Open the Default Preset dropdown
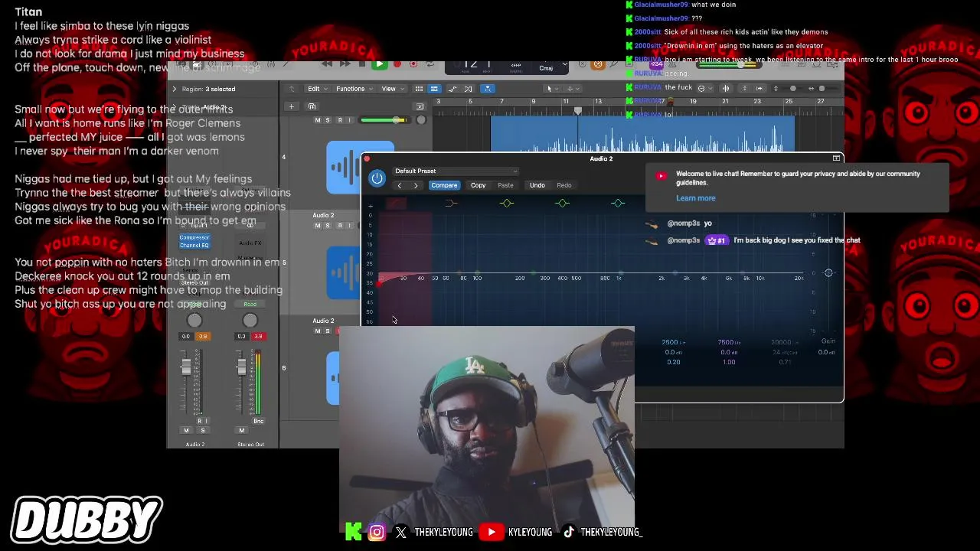Screen dimensions: 980x551 [456, 171]
